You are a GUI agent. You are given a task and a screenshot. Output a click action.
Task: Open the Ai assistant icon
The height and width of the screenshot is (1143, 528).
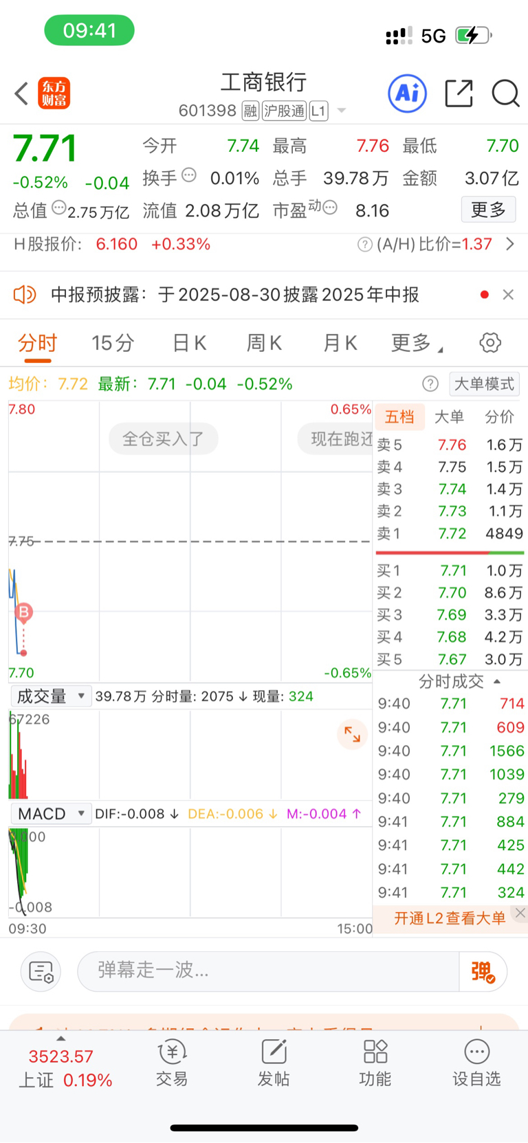click(407, 93)
